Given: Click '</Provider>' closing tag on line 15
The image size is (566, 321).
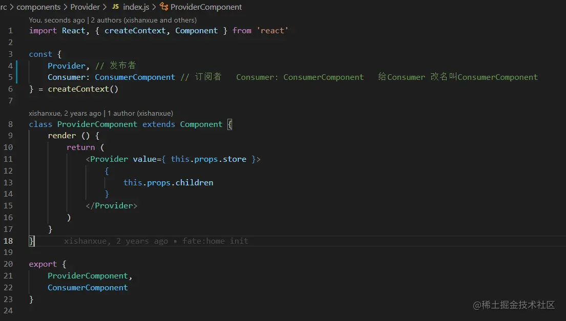Looking at the screenshot, I should pyautogui.click(x=112, y=206).
